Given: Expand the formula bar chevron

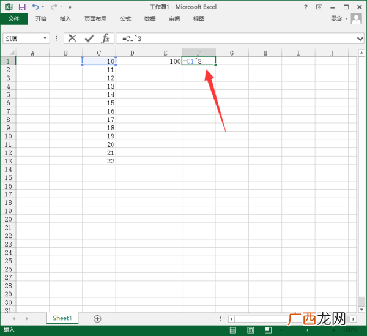Looking at the screenshot, I should click(360, 39).
